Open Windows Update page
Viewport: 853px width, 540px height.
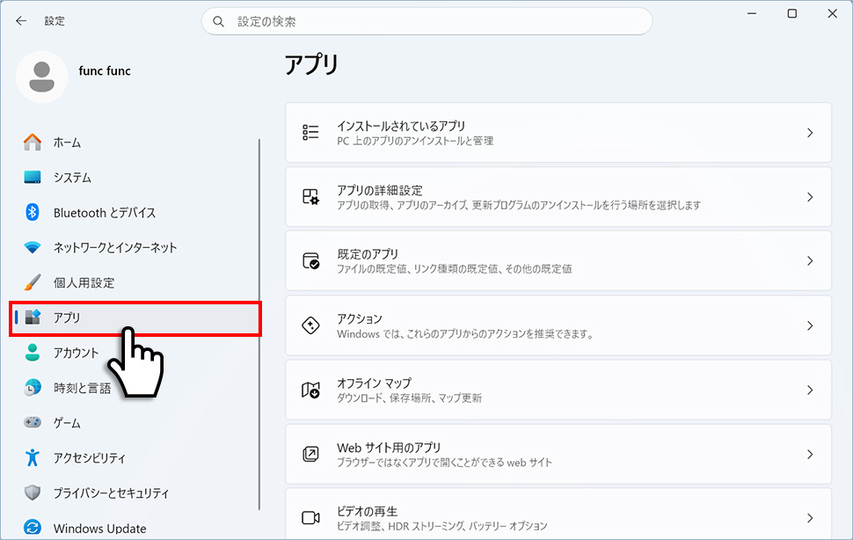134,528
